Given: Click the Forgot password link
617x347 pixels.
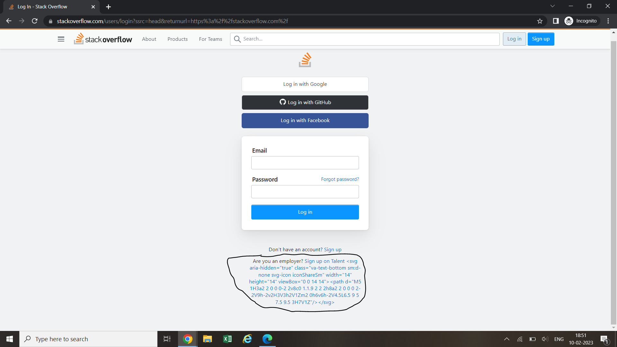Looking at the screenshot, I should coord(340,179).
